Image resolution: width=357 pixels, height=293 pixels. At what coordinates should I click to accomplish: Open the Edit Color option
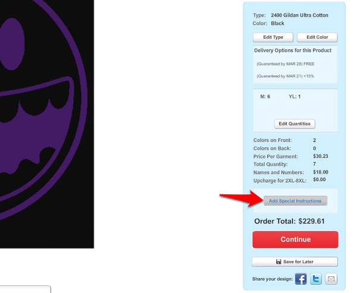[x=317, y=37]
